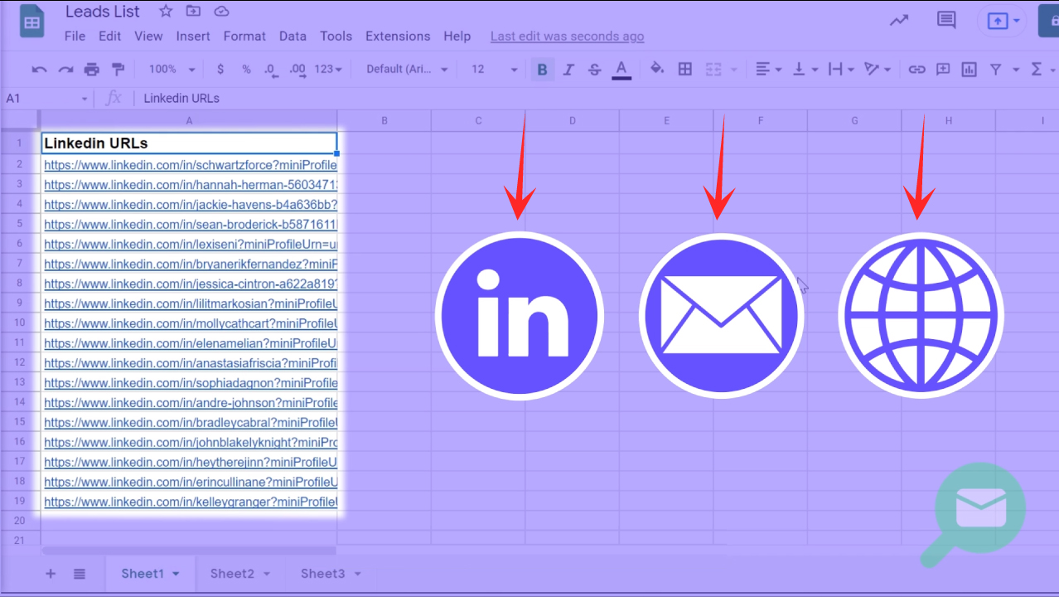The height and width of the screenshot is (597, 1059).
Task: Open the all sheets list
Action: (x=80, y=574)
